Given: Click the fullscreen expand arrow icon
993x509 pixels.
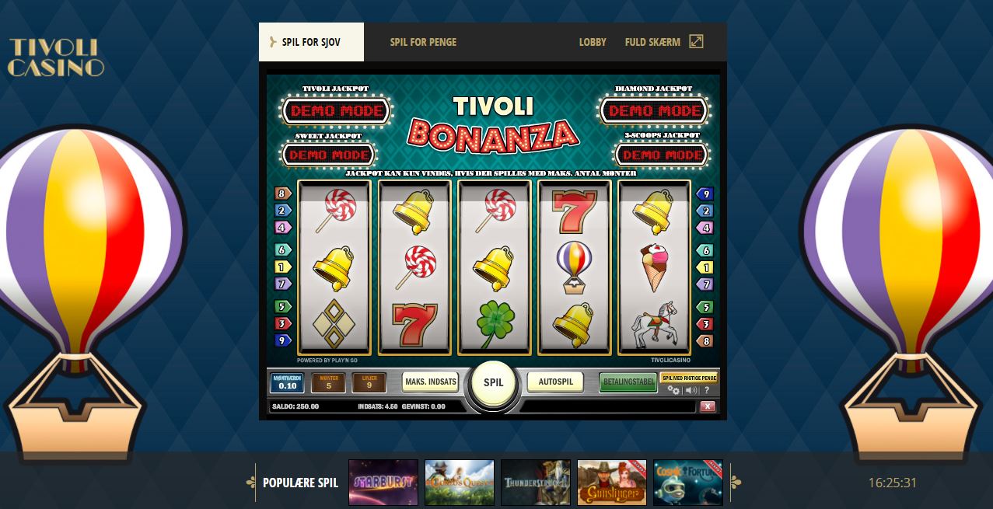Looking at the screenshot, I should tap(696, 42).
